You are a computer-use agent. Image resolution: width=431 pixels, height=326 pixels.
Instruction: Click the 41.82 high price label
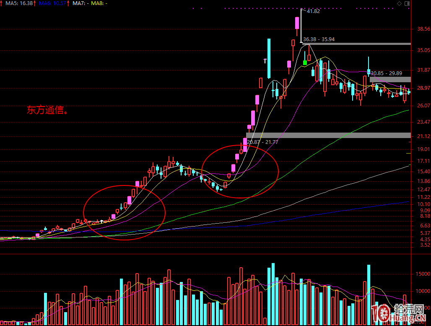tap(313, 11)
